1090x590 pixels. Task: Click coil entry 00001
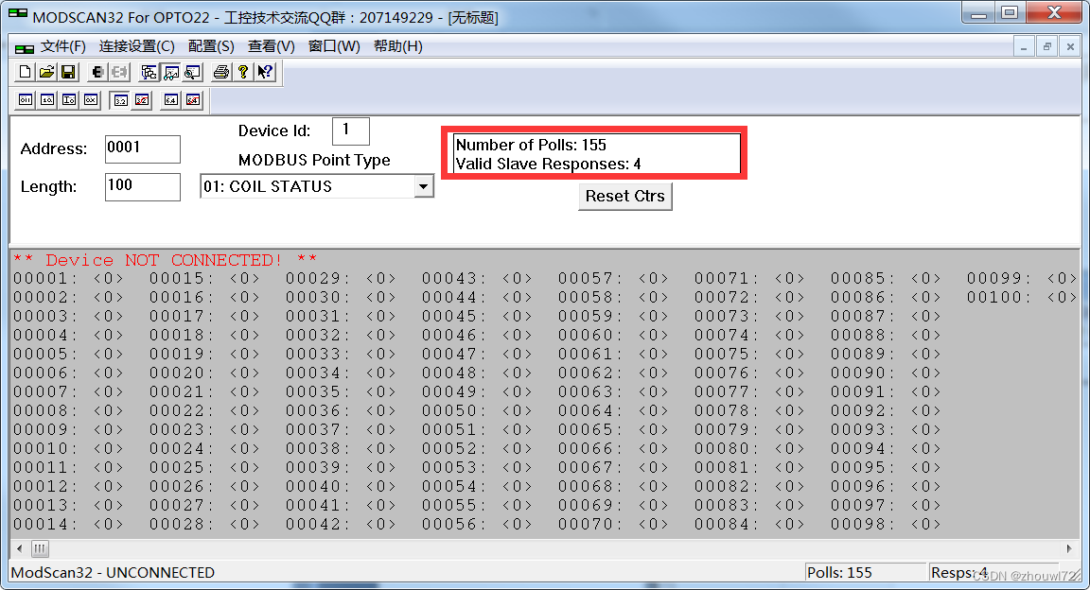[68, 279]
